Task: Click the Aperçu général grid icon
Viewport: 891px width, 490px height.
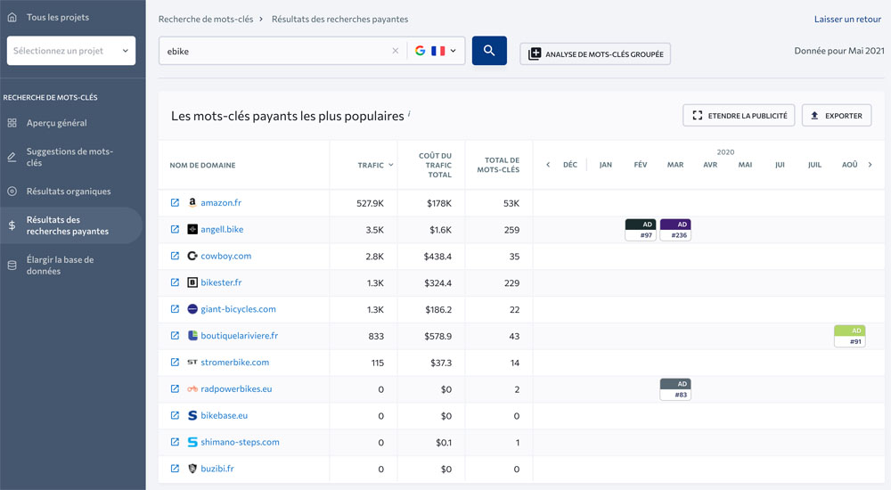Action: pos(12,123)
